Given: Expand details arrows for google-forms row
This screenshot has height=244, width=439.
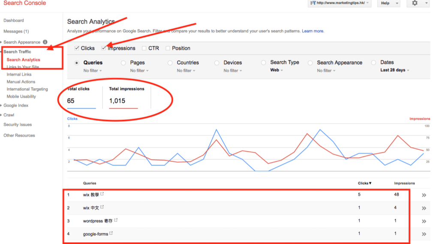Looking at the screenshot, I should (x=424, y=234).
